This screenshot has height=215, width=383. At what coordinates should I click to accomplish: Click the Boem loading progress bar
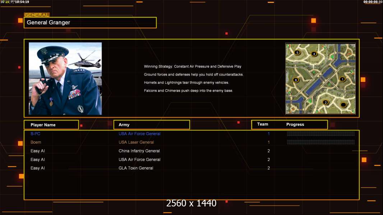coord(321,142)
